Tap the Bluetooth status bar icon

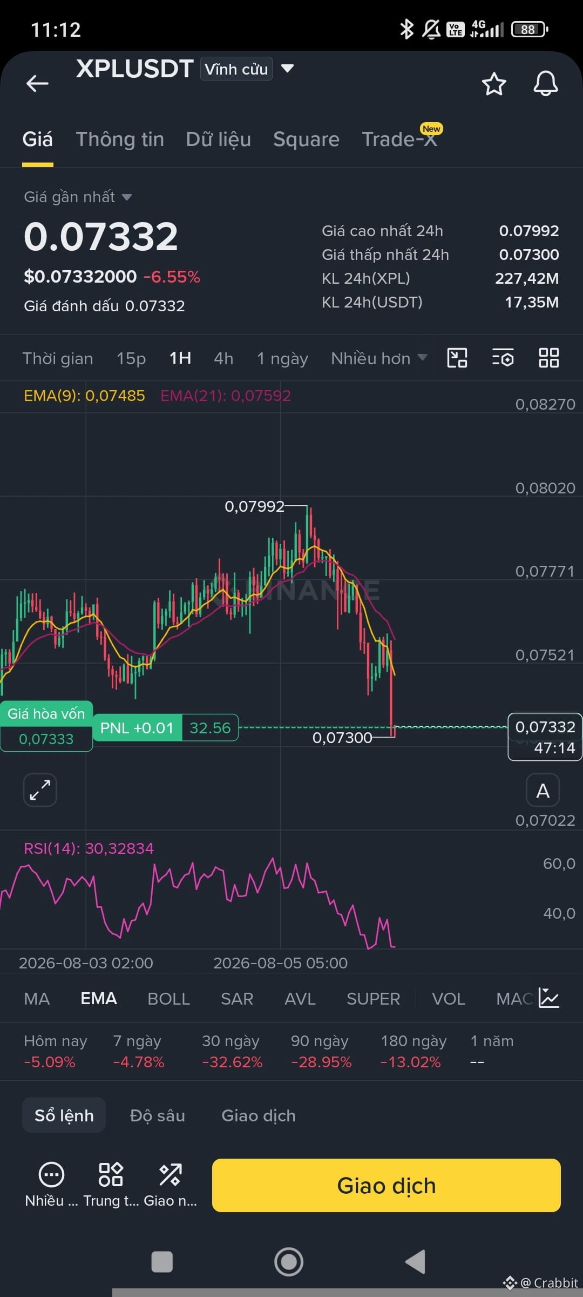[x=406, y=29]
